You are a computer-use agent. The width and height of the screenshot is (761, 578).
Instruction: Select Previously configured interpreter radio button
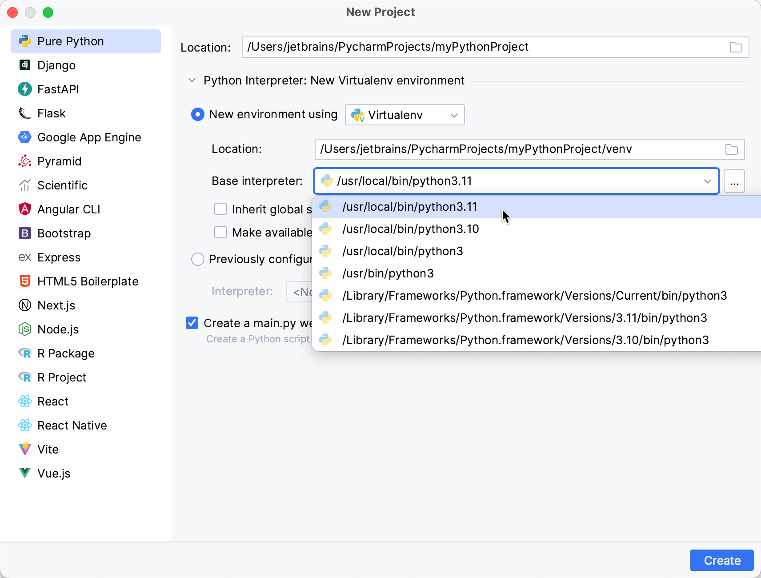[x=198, y=259]
